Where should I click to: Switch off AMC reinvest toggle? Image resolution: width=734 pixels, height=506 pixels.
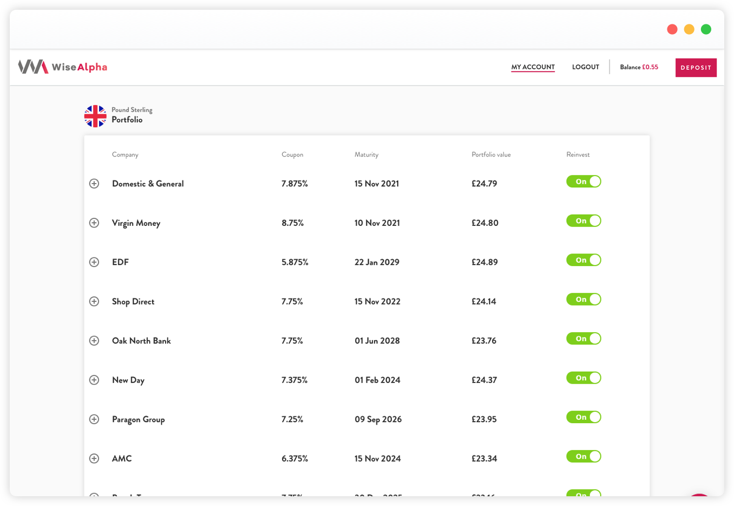click(x=584, y=456)
